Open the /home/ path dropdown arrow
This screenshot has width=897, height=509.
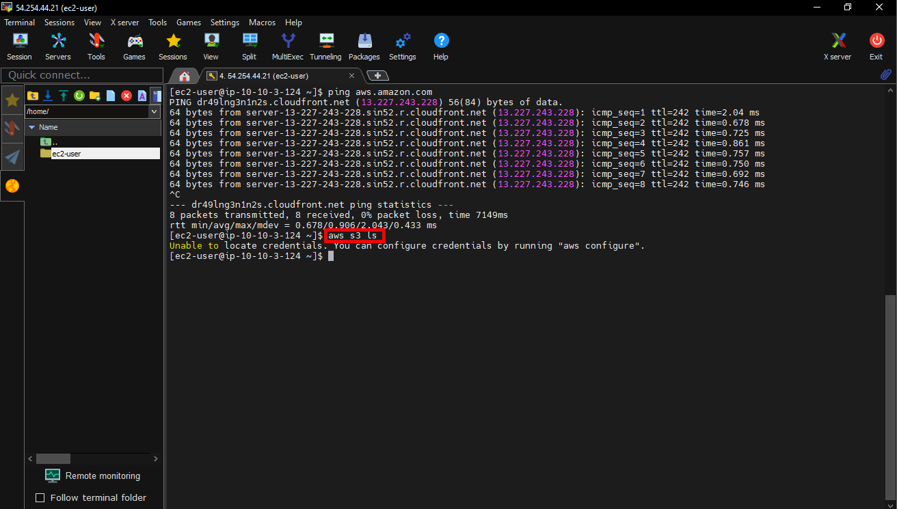point(154,111)
